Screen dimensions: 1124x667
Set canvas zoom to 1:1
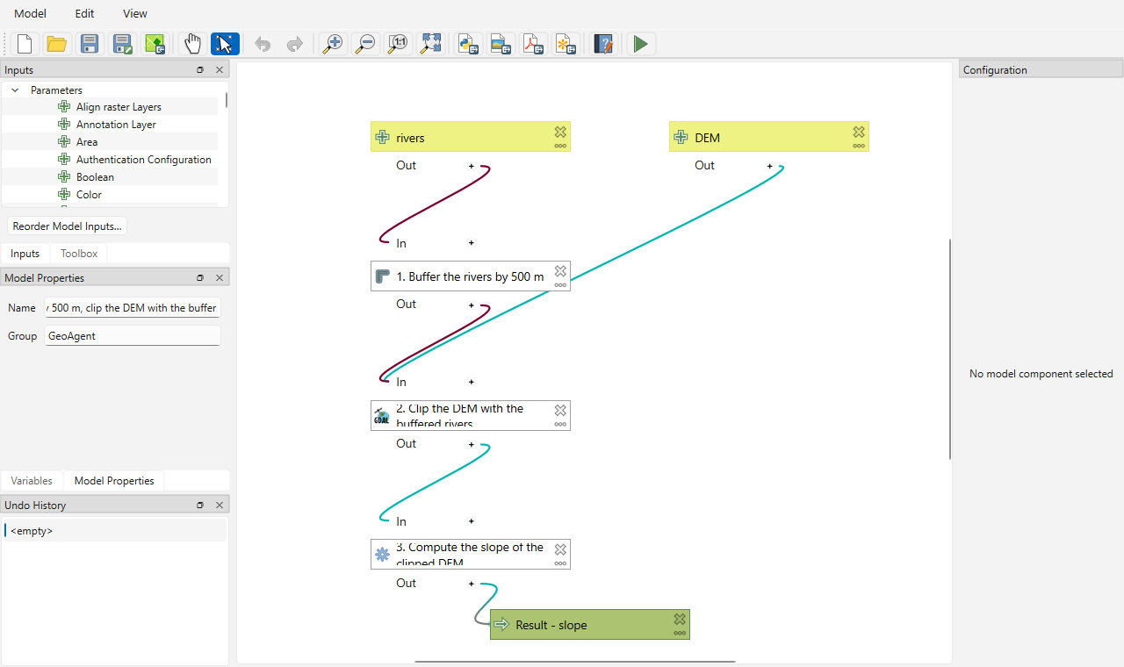[x=398, y=44]
